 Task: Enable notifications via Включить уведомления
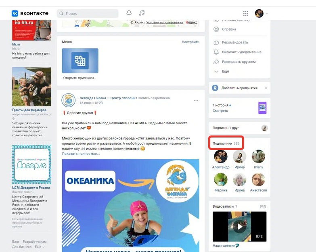click(x=242, y=52)
